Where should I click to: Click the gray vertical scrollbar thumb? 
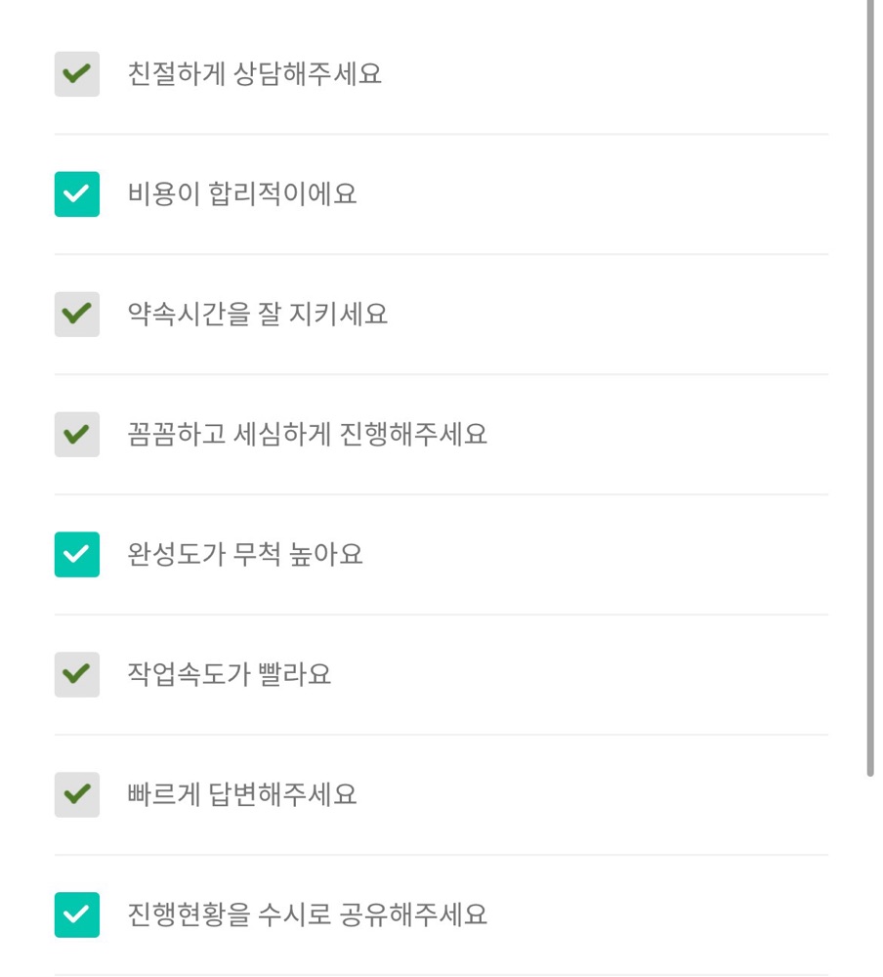[870, 388]
